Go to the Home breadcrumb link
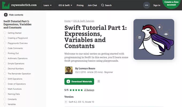Image resolution: width=182 pixels, height=107 pixels. tap(67, 21)
